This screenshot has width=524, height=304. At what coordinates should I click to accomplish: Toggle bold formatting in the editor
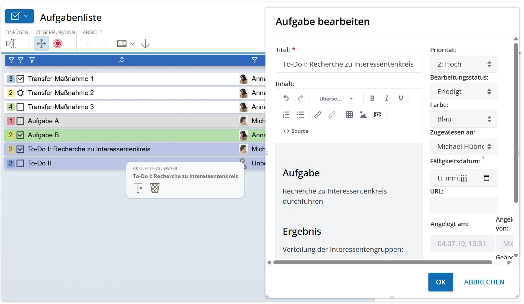coord(372,98)
